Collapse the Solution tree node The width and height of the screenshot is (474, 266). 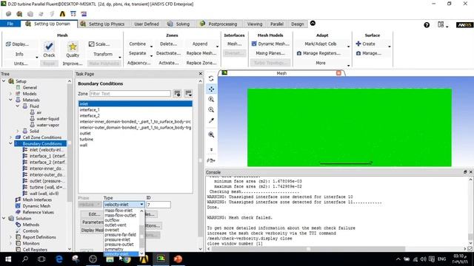(x=4, y=219)
